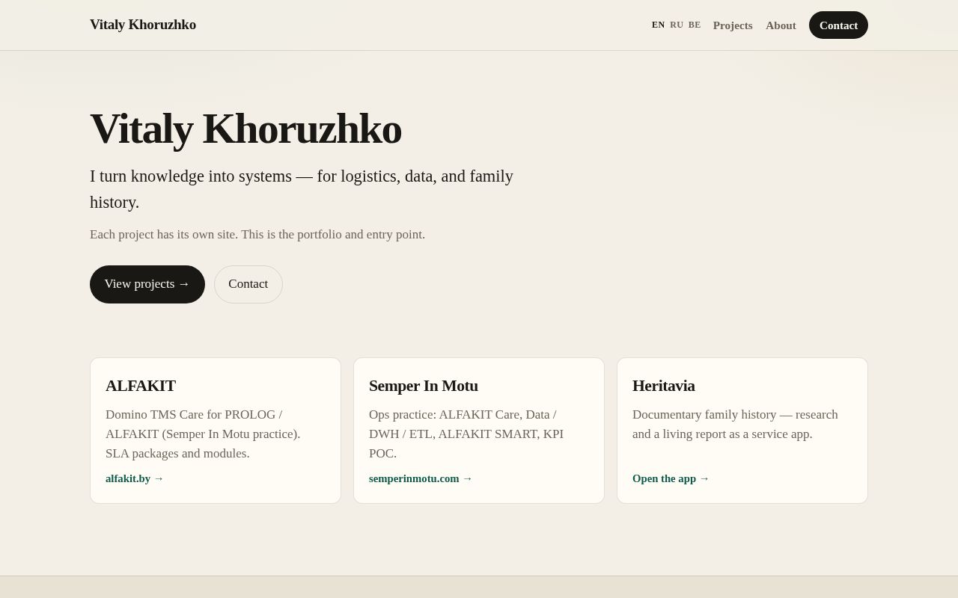Select the ALFAKIT card title
Image resolution: width=958 pixels, height=598 pixels.
tap(141, 386)
